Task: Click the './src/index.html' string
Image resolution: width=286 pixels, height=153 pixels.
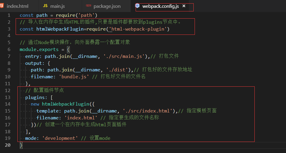Action: (148, 111)
